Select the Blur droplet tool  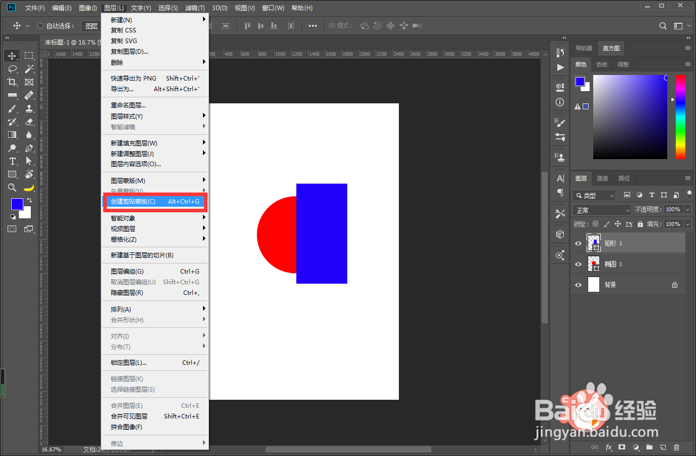coord(29,135)
